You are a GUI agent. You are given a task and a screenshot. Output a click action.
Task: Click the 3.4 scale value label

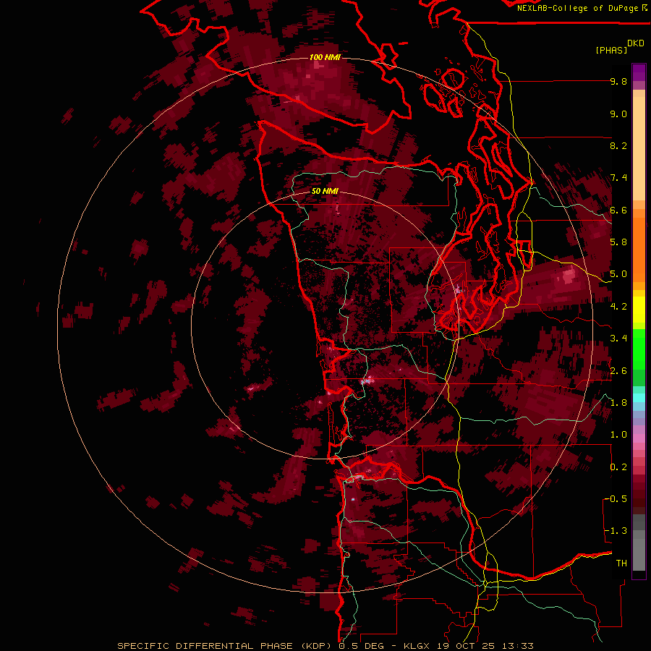618,339
